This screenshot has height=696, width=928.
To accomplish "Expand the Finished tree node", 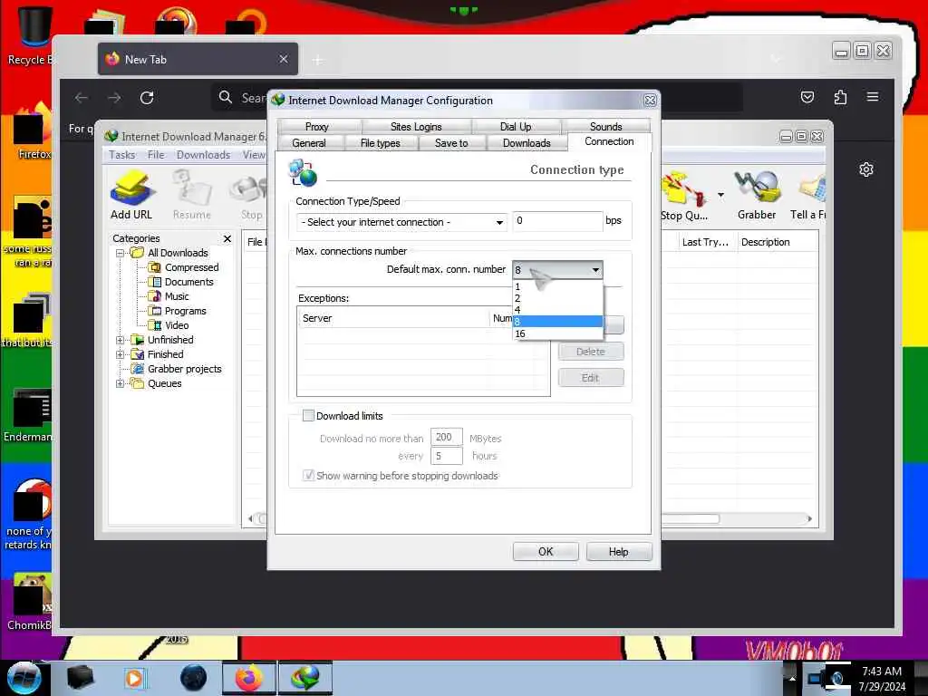I will point(121,354).
